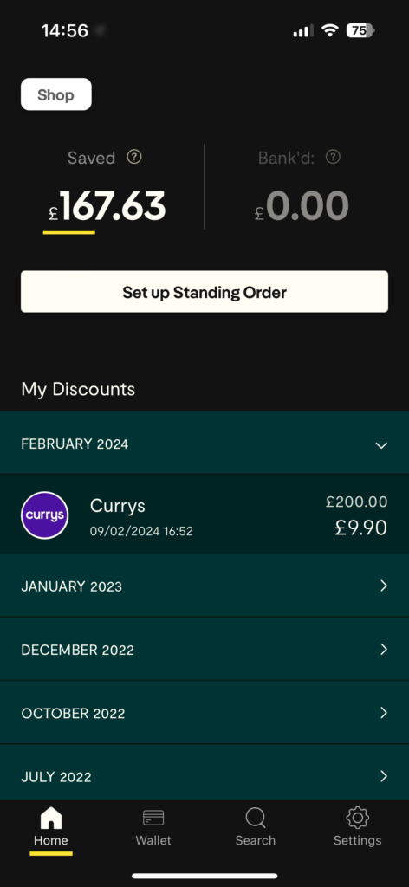Tap the Wi-Fi status icon
This screenshot has height=887, width=409.
pyautogui.click(x=329, y=30)
